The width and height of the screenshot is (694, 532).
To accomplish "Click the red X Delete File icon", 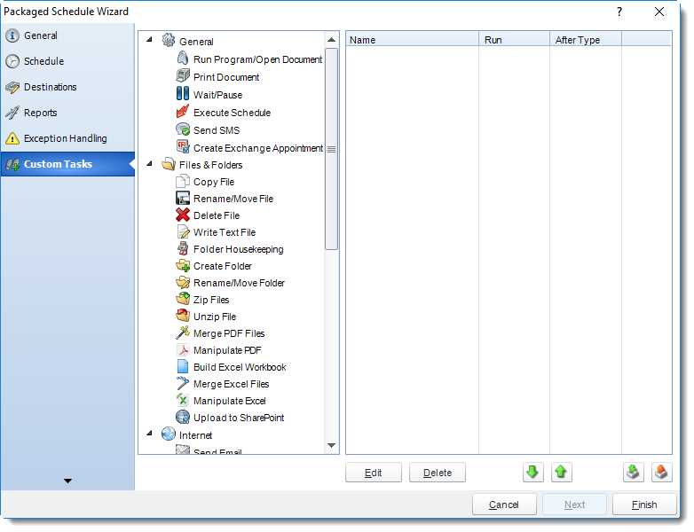I will tap(183, 215).
